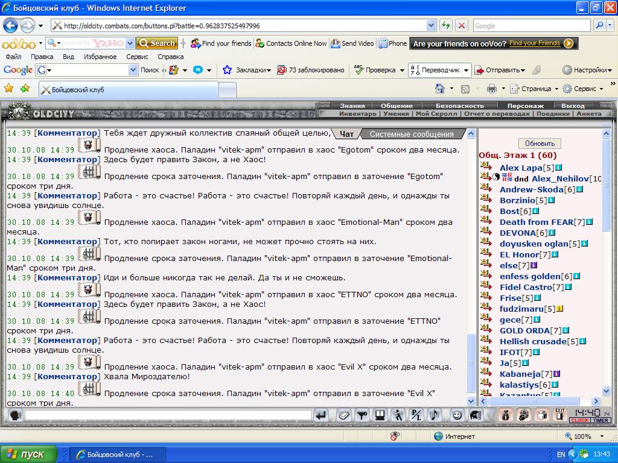Open info icon for Kabaneja
618x463 pixels.
(x=556, y=374)
